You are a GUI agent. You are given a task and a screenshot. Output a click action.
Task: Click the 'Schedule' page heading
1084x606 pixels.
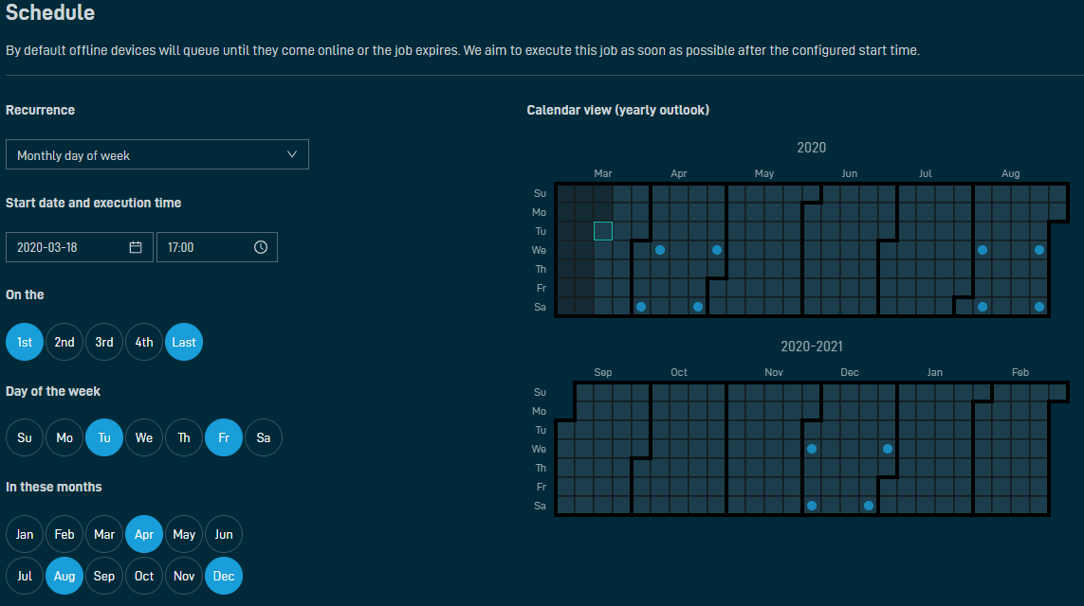[49, 12]
